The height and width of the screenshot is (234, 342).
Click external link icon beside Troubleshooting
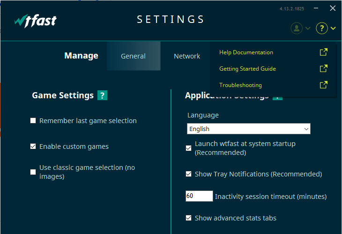coord(323,85)
